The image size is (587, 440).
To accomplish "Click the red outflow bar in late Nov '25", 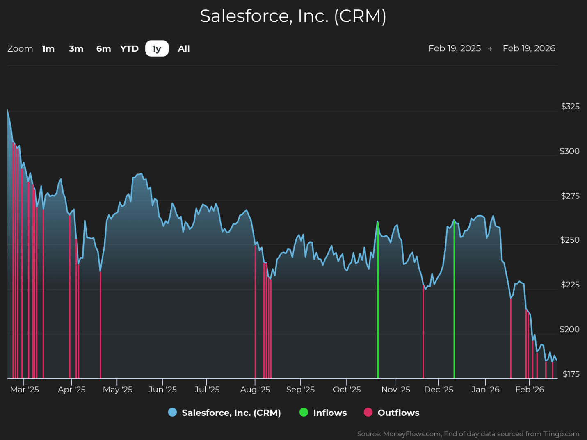I will pyautogui.click(x=423, y=332).
